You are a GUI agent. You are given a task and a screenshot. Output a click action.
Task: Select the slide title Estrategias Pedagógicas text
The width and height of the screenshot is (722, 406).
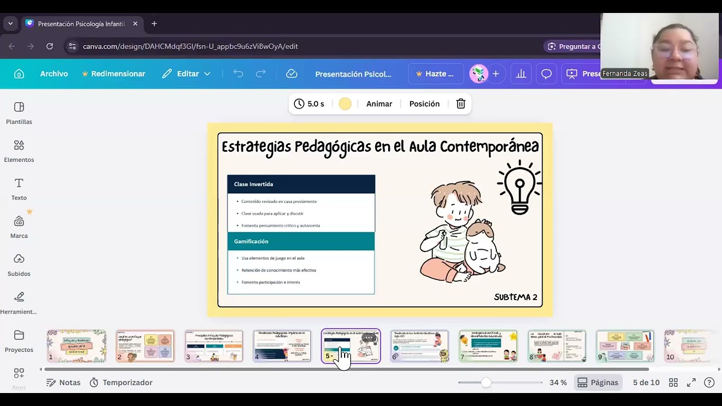click(x=380, y=147)
